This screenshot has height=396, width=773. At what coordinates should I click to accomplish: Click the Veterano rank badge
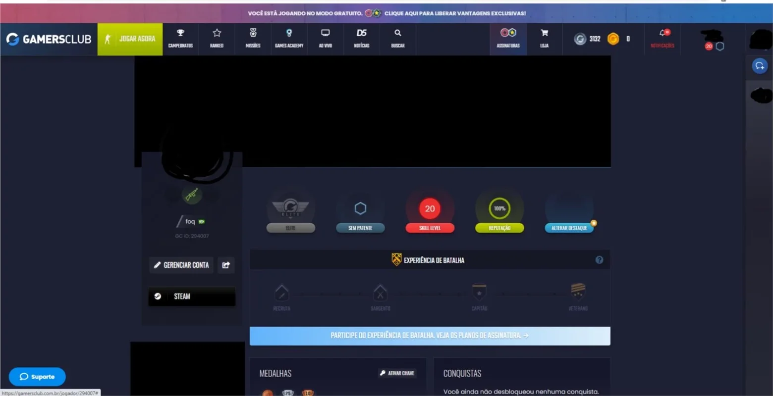[578, 292]
